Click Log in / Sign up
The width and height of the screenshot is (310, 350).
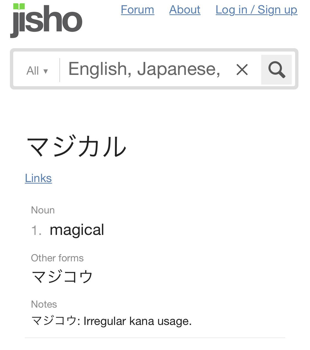256,10
